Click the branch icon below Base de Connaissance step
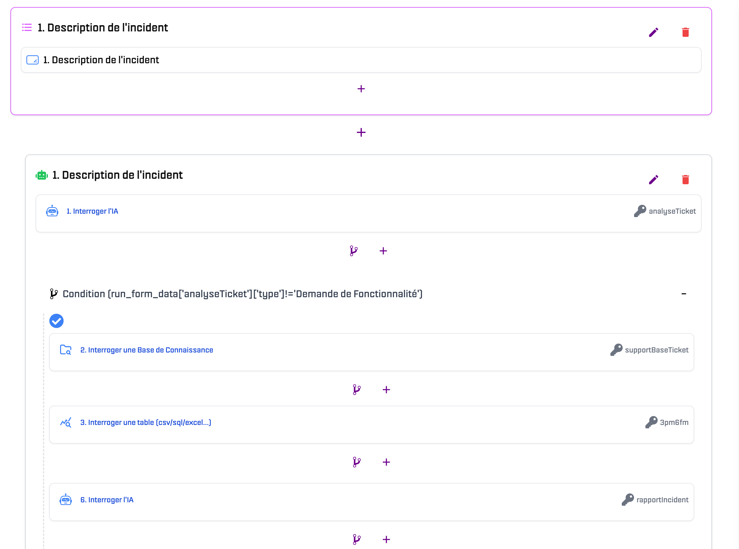 pos(356,389)
